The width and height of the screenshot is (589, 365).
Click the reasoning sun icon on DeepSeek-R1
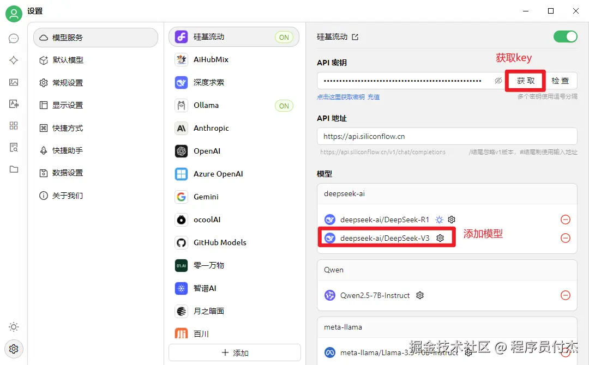[x=439, y=220]
